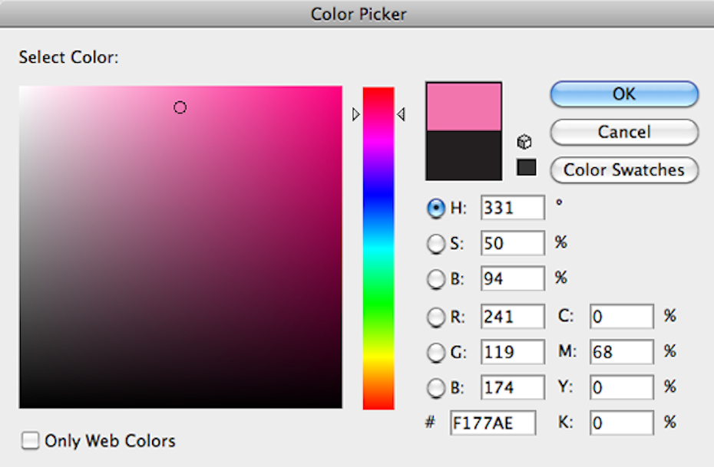Click the new pink color preview swatch
This screenshot has width=714, height=467.
[464, 107]
